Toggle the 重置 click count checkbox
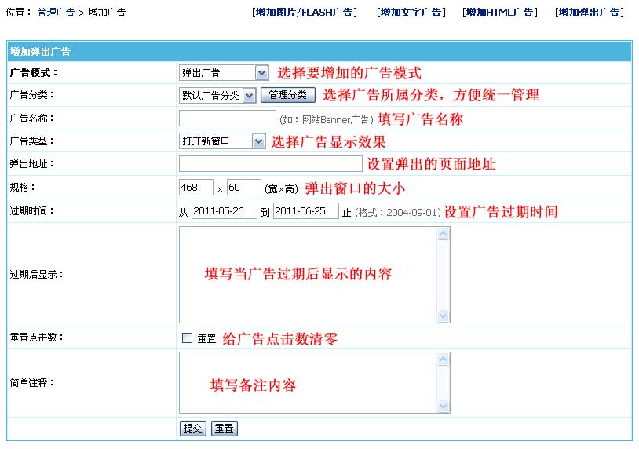 (x=187, y=338)
